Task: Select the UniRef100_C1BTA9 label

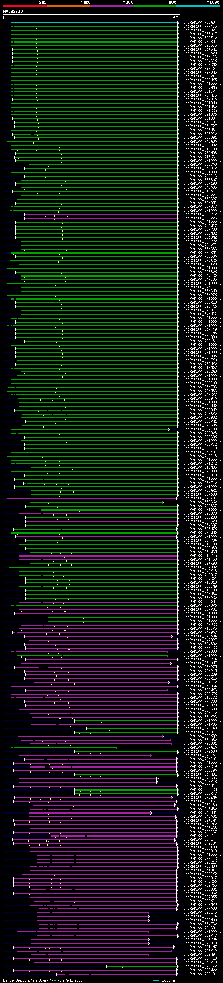Action: (x=200, y=544)
